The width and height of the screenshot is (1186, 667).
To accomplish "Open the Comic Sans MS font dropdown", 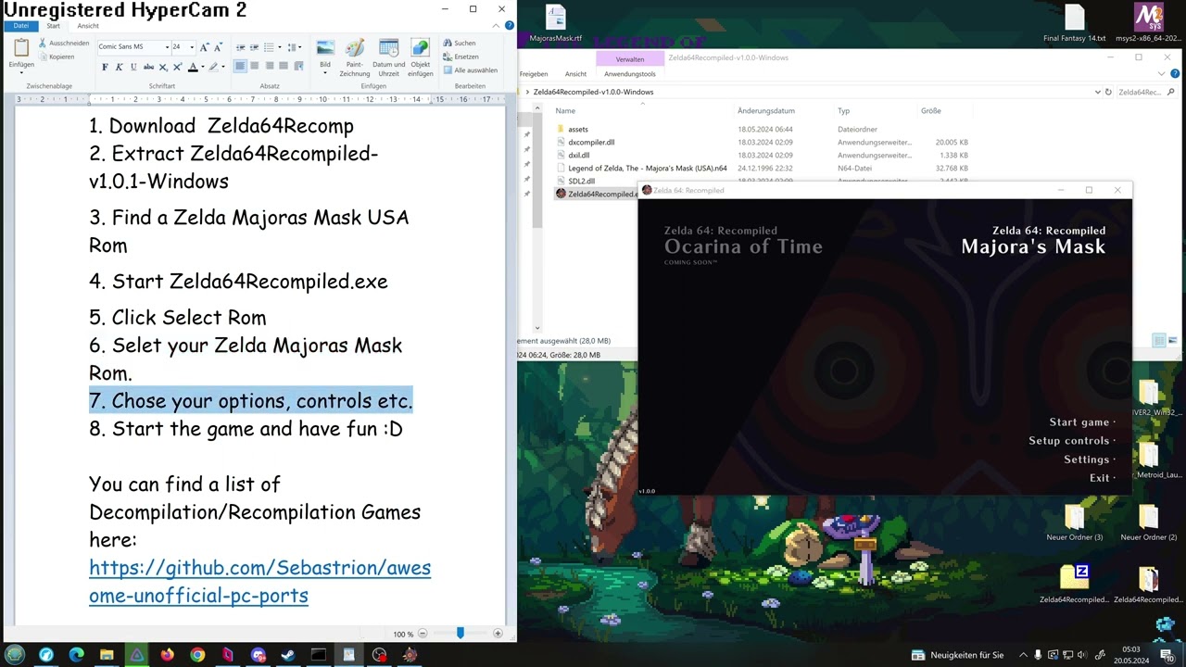I will (167, 46).
